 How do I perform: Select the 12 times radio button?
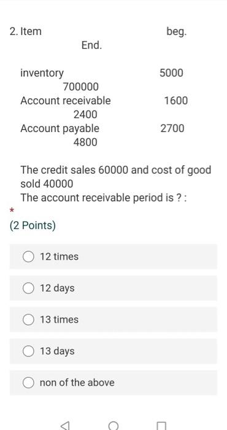(28, 257)
